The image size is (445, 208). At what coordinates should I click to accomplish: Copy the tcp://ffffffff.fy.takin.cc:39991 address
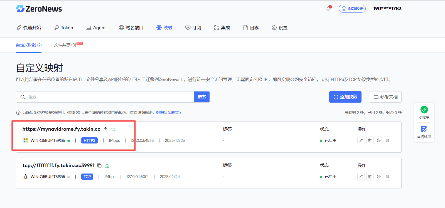(99, 165)
